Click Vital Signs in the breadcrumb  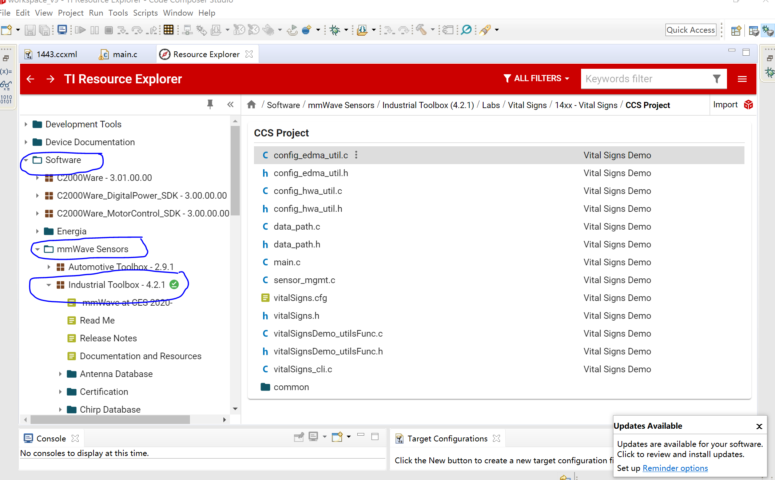[x=527, y=105]
